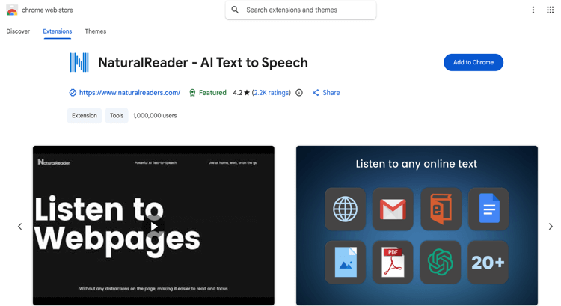Select the Extensions tab
This screenshot has width=561, height=306.
point(58,31)
